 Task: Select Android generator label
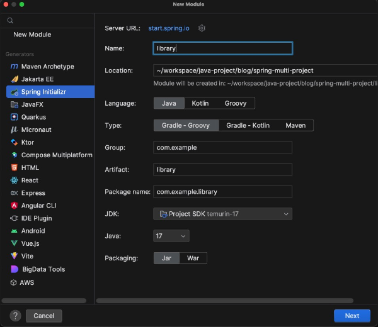[33, 231]
